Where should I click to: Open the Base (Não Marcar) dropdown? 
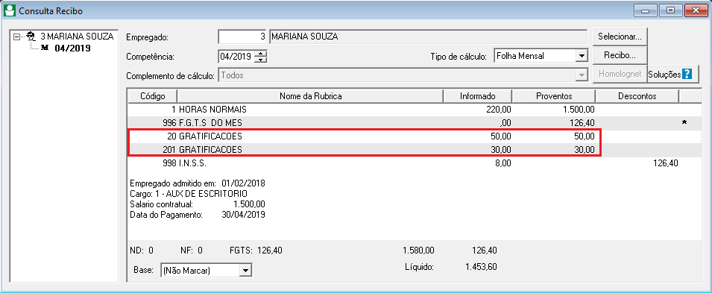pos(245,271)
